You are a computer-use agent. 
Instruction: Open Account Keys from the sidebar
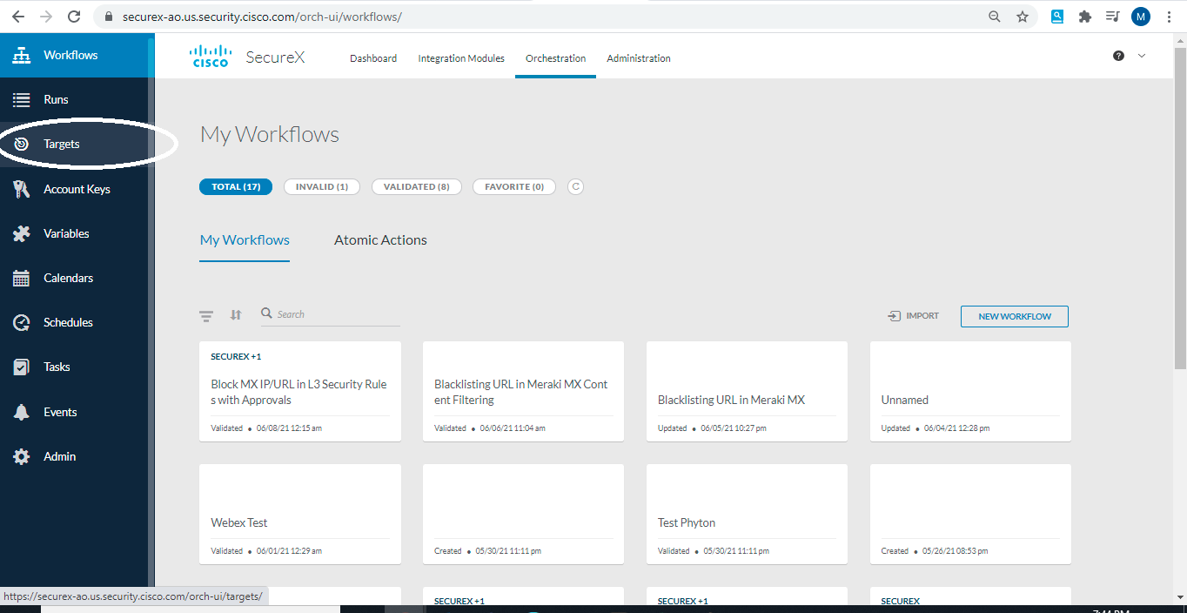pyautogui.click(x=77, y=189)
